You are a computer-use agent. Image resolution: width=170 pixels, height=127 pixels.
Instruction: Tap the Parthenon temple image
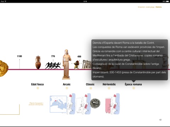(x=87, y=64)
